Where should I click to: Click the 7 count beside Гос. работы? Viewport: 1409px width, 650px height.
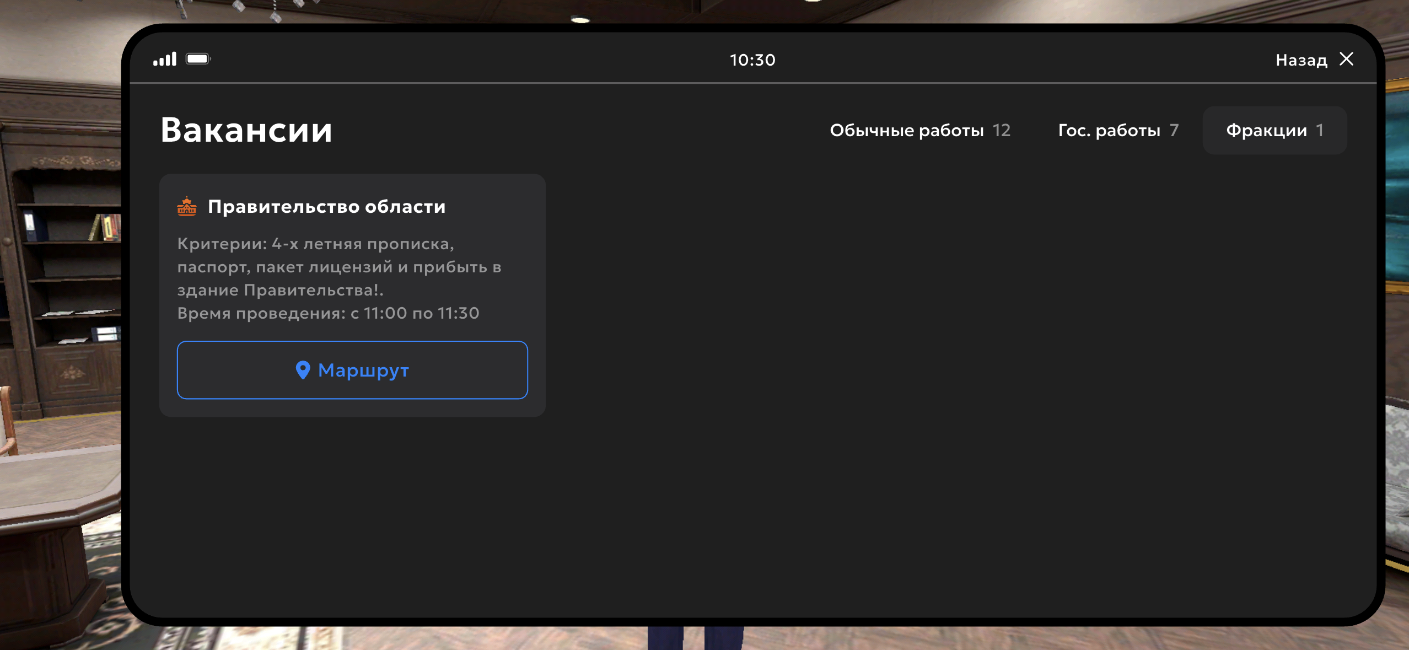point(1174,131)
